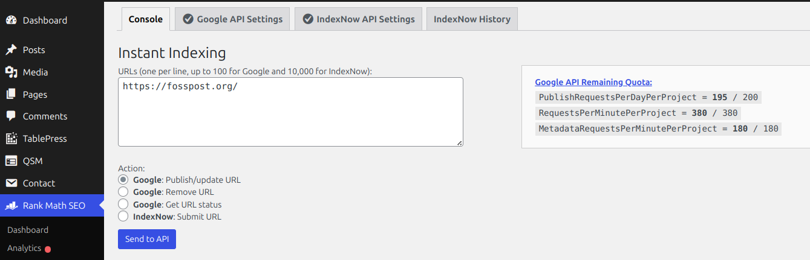Click the Comments speech bubble icon

11,116
